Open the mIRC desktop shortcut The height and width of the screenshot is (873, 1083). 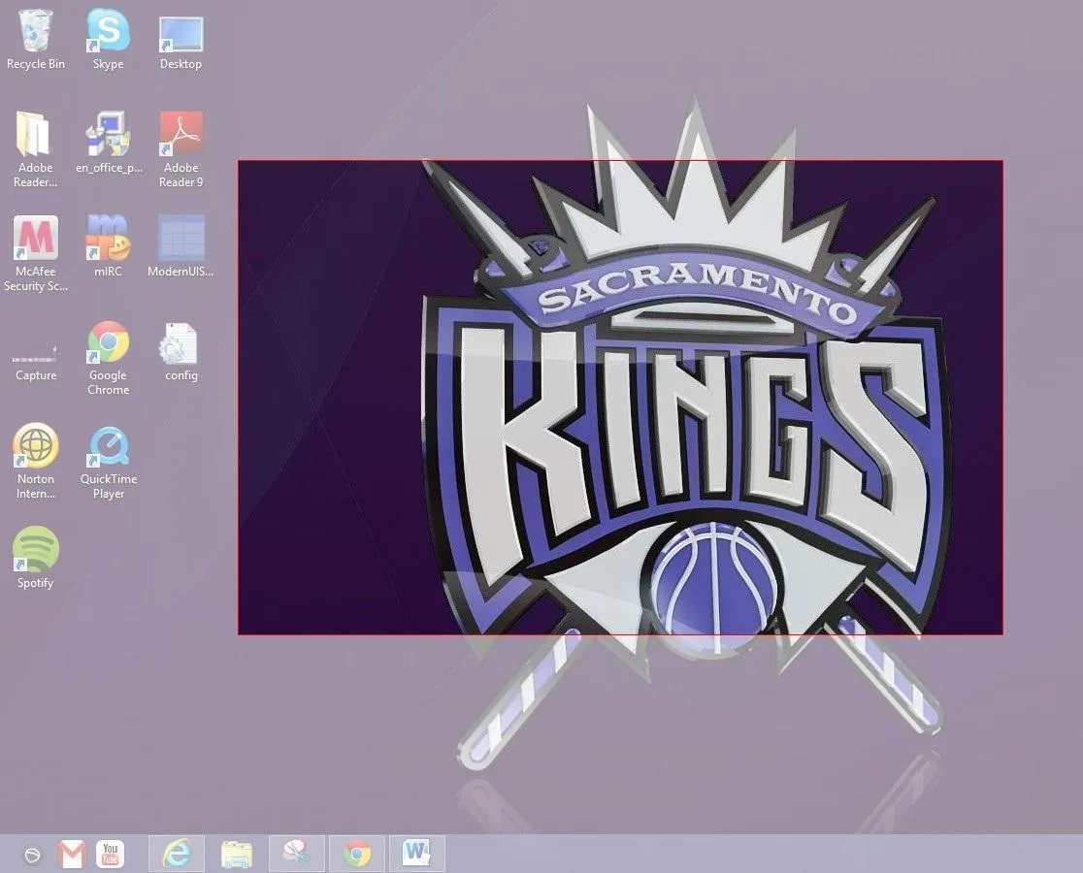(108, 238)
